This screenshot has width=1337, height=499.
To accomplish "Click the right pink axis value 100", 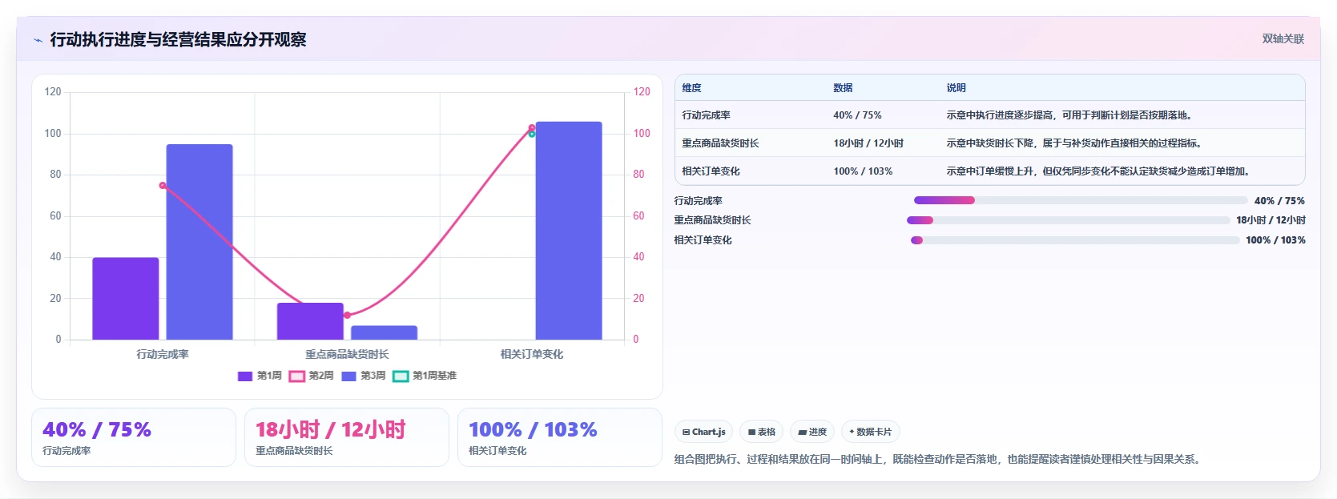I will (642, 134).
